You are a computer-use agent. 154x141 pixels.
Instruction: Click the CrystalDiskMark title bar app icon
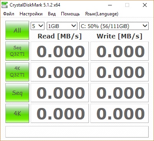click(5, 5)
